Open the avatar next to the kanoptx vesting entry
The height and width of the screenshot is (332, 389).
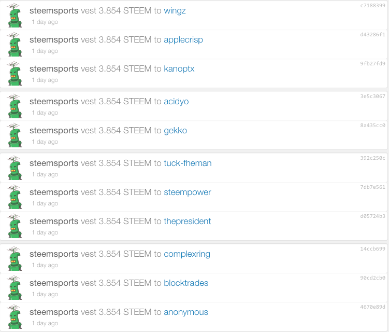15,73
